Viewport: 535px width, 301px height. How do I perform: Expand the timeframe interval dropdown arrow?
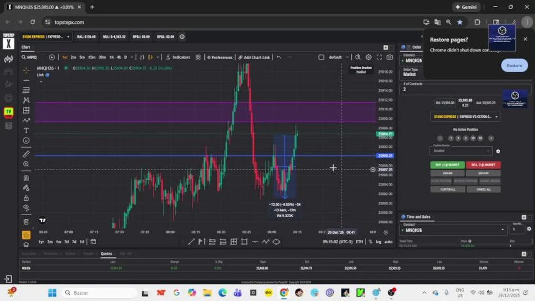coord(132,57)
